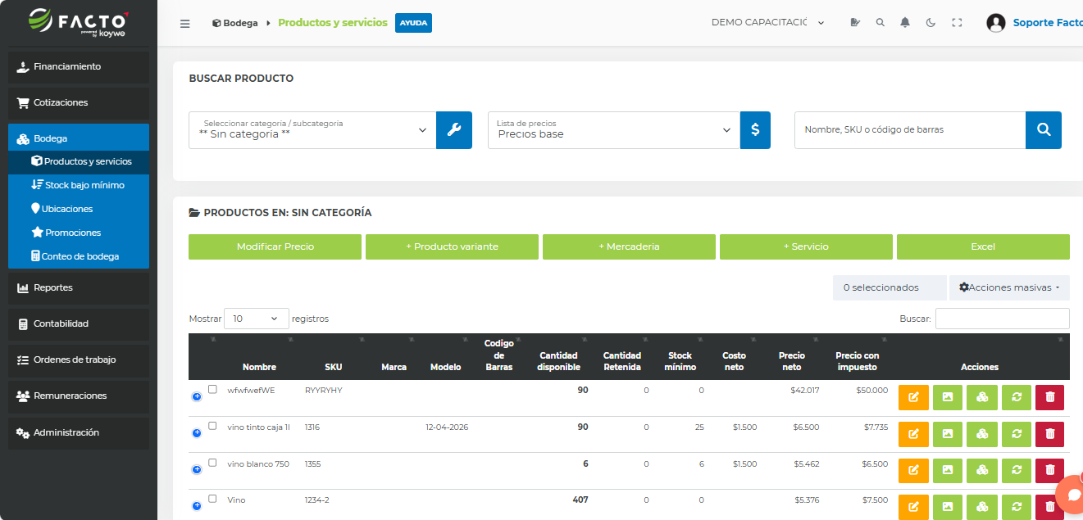Image resolution: width=1083 pixels, height=520 pixels.
Task: Open Reportes in sidebar
Action: tap(79, 288)
